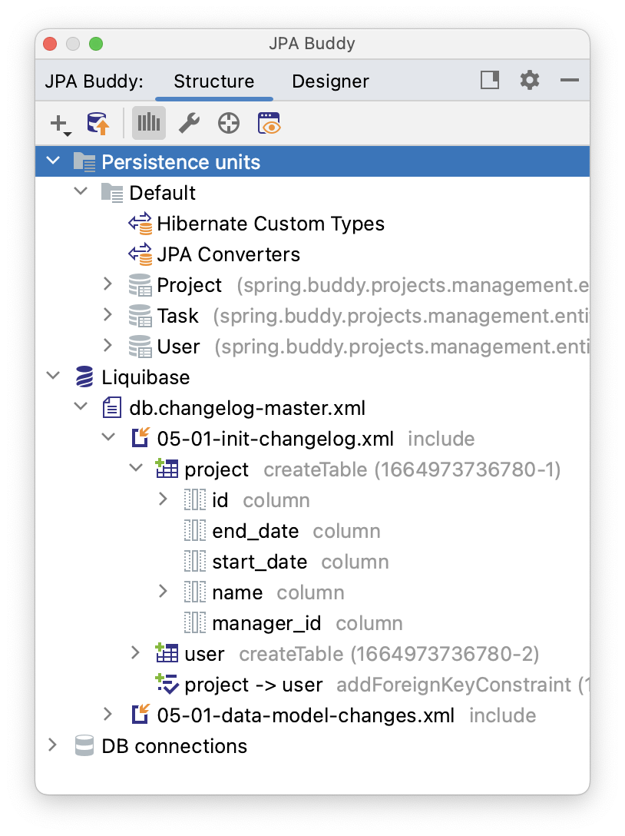Click the user createTable icon
The image size is (625, 836).
point(167,653)
